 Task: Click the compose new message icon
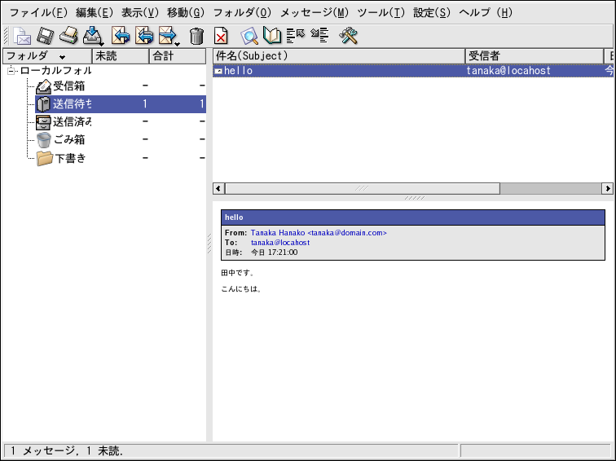point(23,36)
